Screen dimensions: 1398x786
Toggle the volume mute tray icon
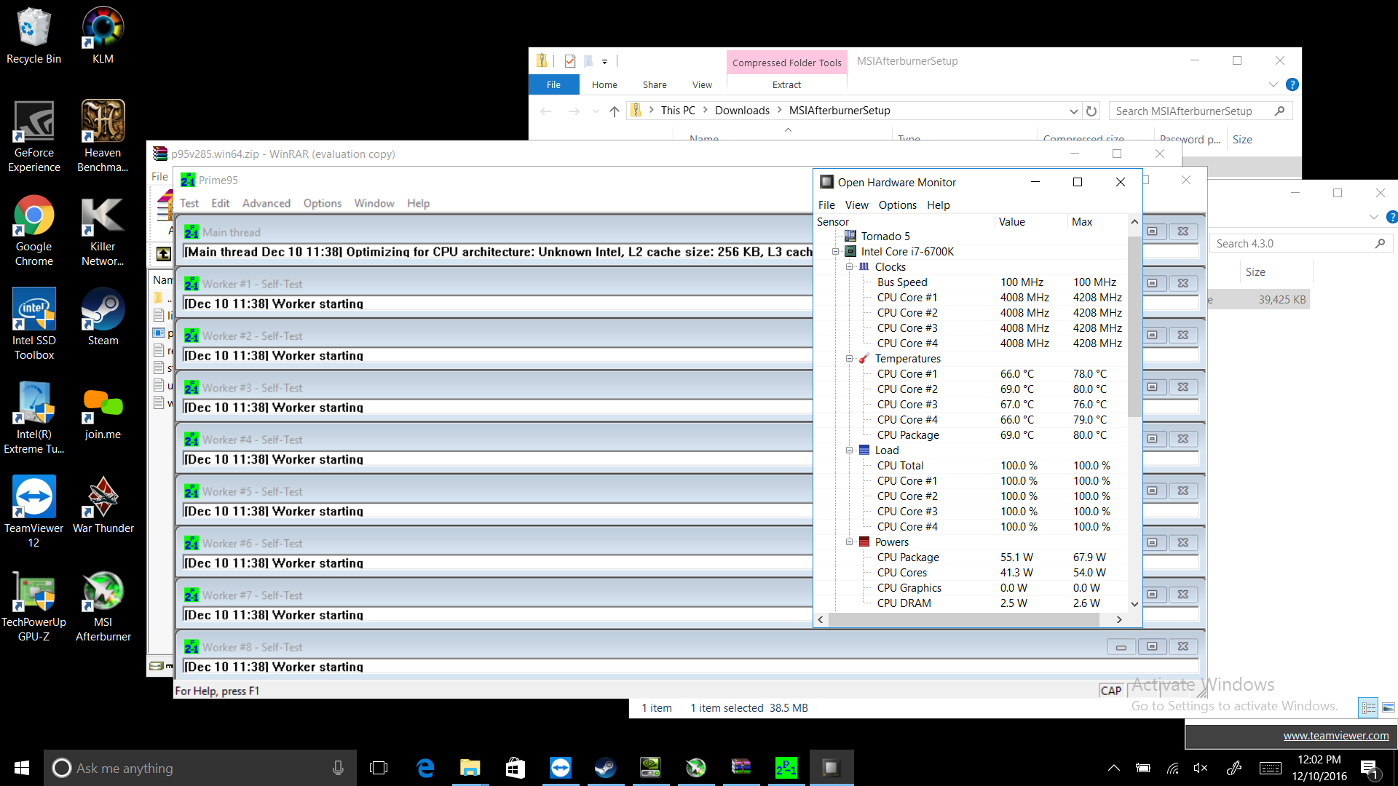(1201, 768)
